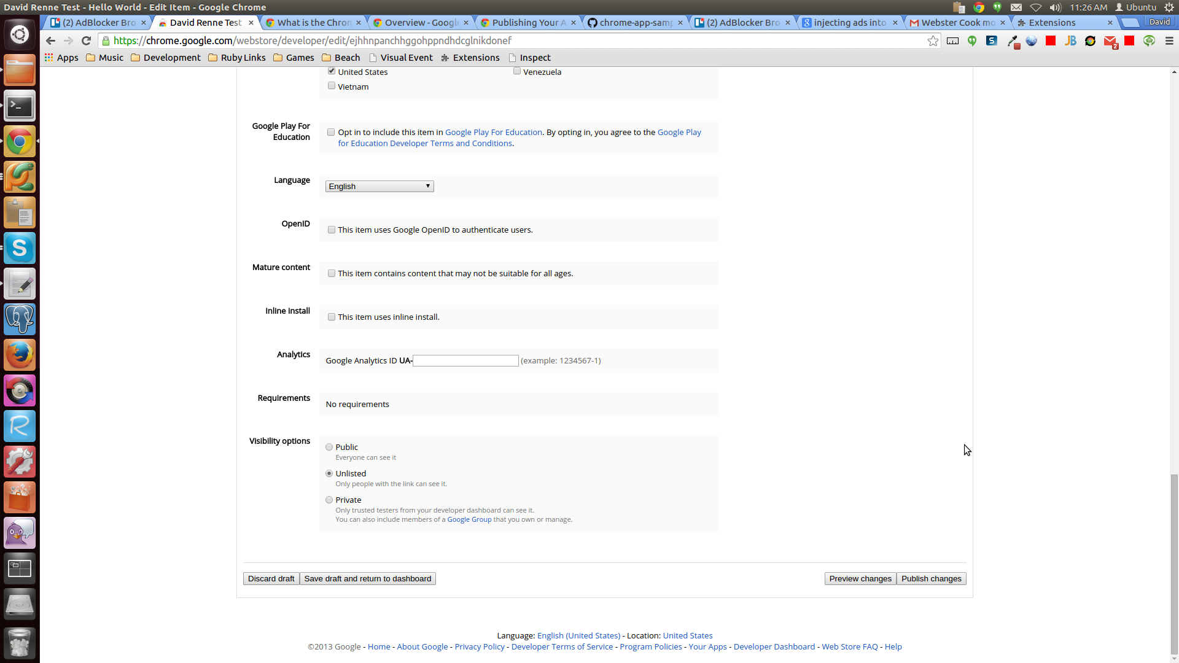
Task: Click the JB extension icon
Action: [x=1070, y=41]
